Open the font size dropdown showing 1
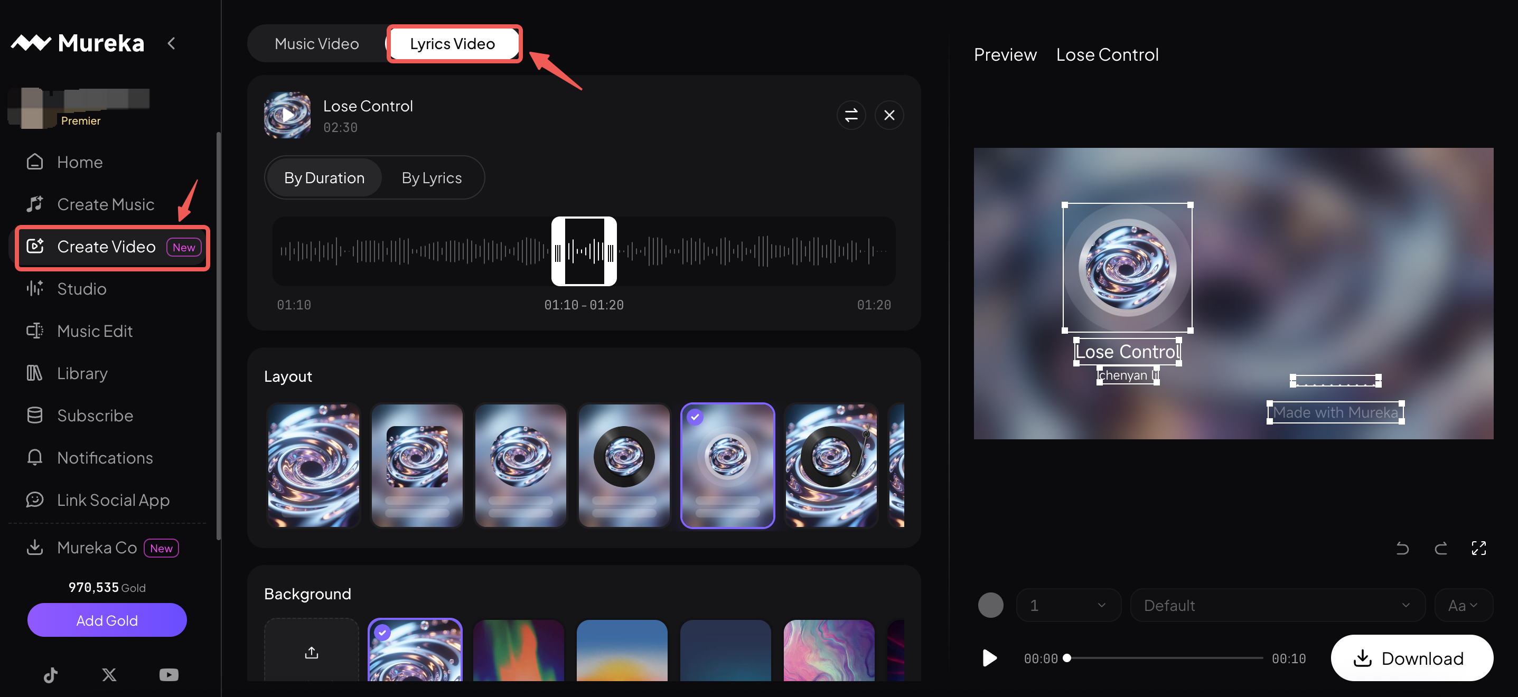This screenshot has height=697, width=1518. (x=1068, y=605)
